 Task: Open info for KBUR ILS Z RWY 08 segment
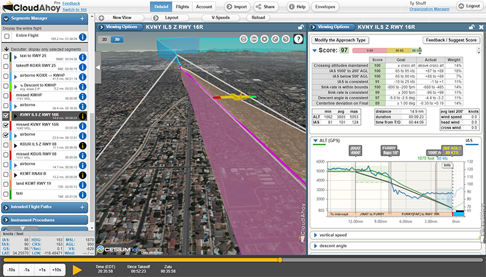pos(82,145)
